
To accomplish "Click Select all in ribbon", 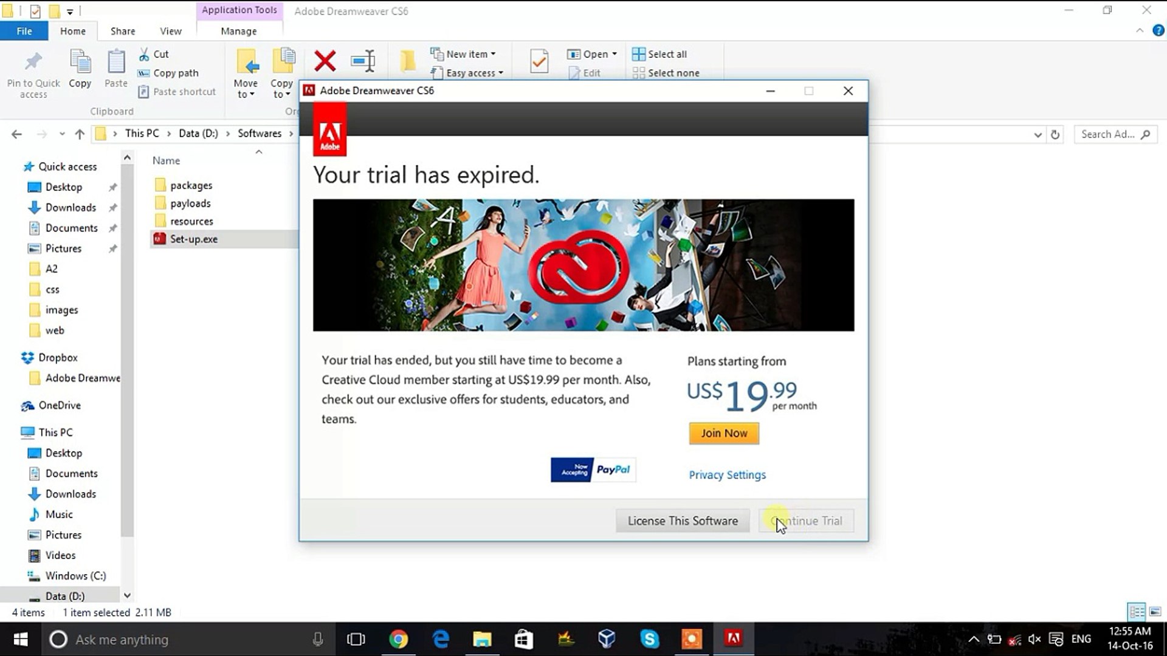I will tap(659, 54).
